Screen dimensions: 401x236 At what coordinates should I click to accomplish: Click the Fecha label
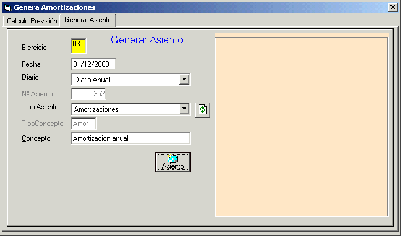pyautogui.click(x=31, y=64)
